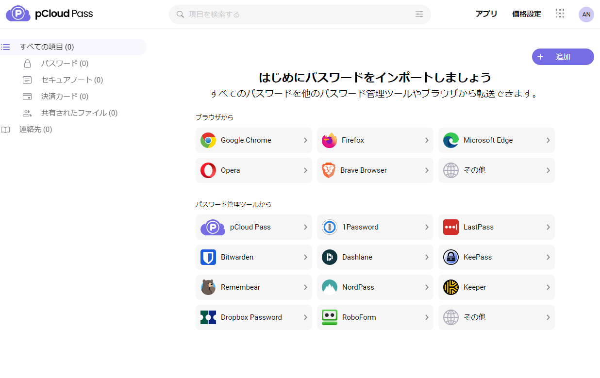This screenshot has width=600, height=378.
Task: Open the AN account avatar
Action: (x=586, y=14)
